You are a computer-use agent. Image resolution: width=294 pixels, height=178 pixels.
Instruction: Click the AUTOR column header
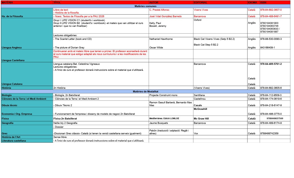[x=154, y=3]
